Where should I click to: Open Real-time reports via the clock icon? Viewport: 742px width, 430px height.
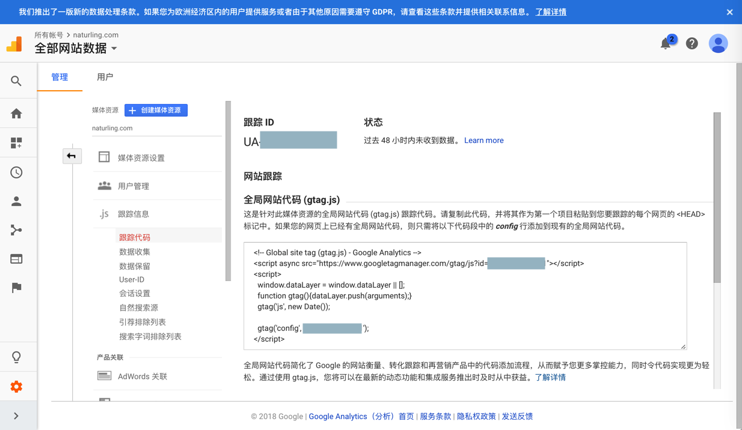pyautogui.click(x=16, y=172)
